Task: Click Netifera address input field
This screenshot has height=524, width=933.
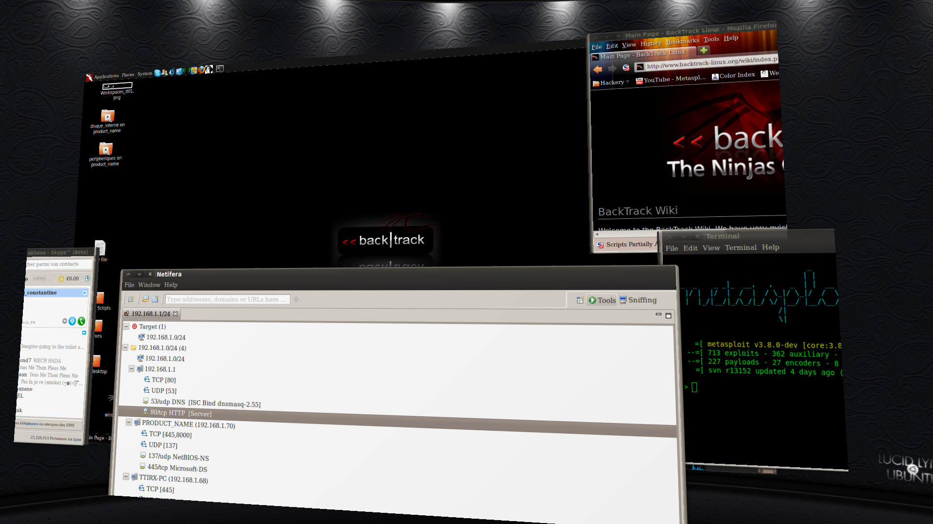Action: click(x=227, y=299)
